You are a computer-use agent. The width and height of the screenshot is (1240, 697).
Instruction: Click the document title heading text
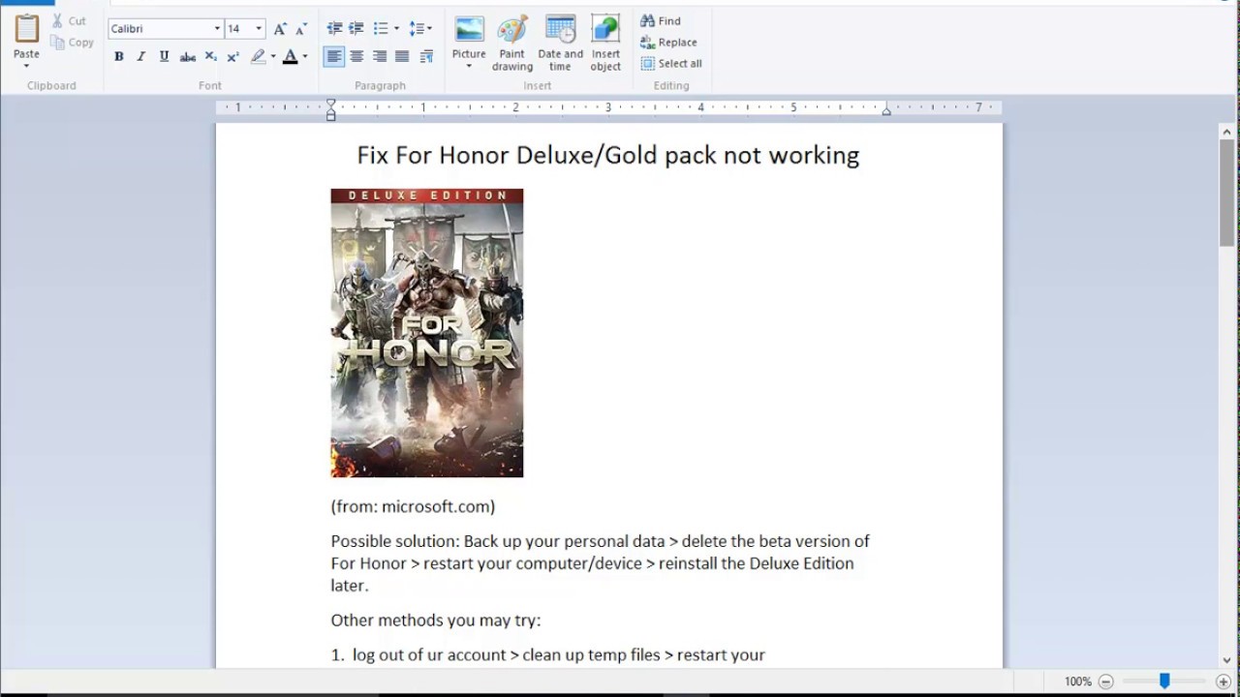(x=608, y=155)
